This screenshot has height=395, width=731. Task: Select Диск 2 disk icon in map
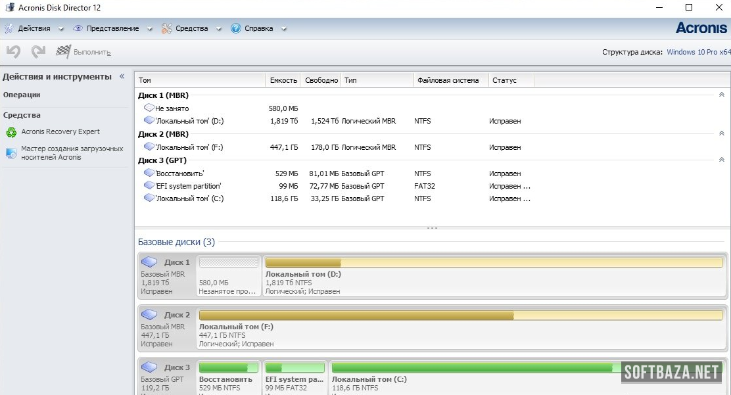[x=150, y=315]
